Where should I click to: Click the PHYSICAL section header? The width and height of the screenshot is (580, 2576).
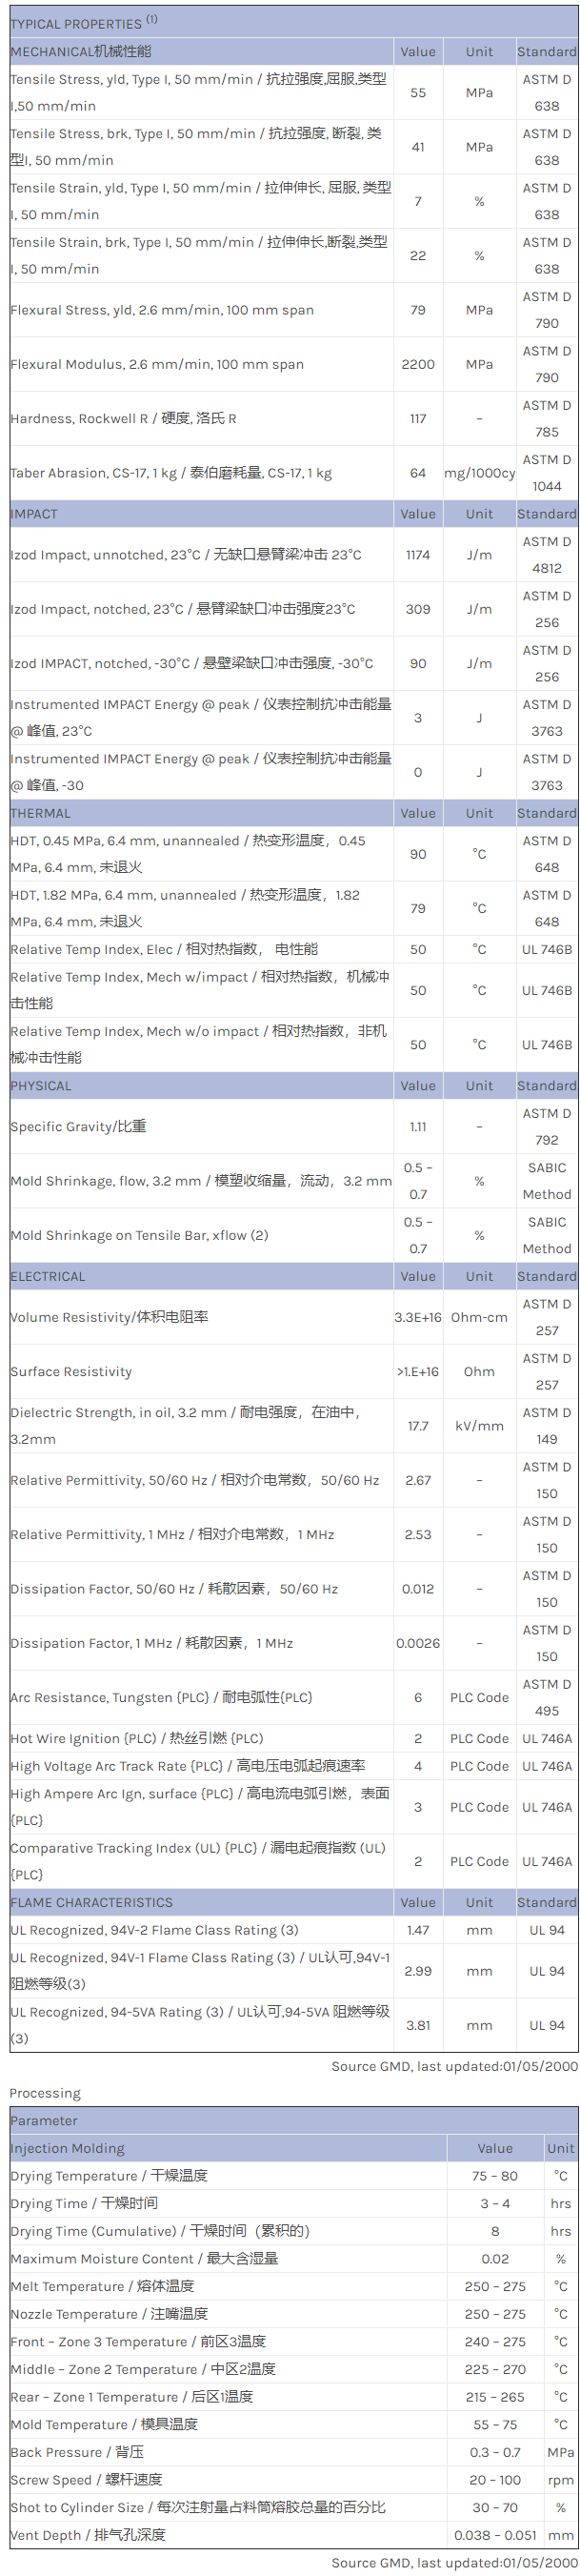pyautogui.click(x=41, y=1085)
